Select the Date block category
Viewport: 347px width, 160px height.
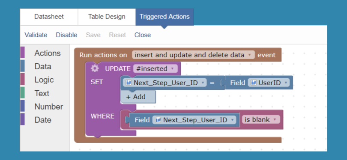(43, 120)
